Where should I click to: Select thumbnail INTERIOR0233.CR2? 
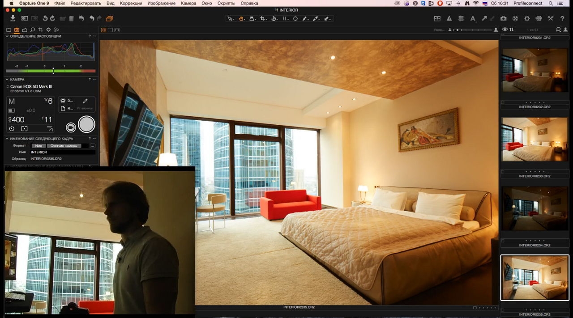pyautogui.click(x=535, y=139)
